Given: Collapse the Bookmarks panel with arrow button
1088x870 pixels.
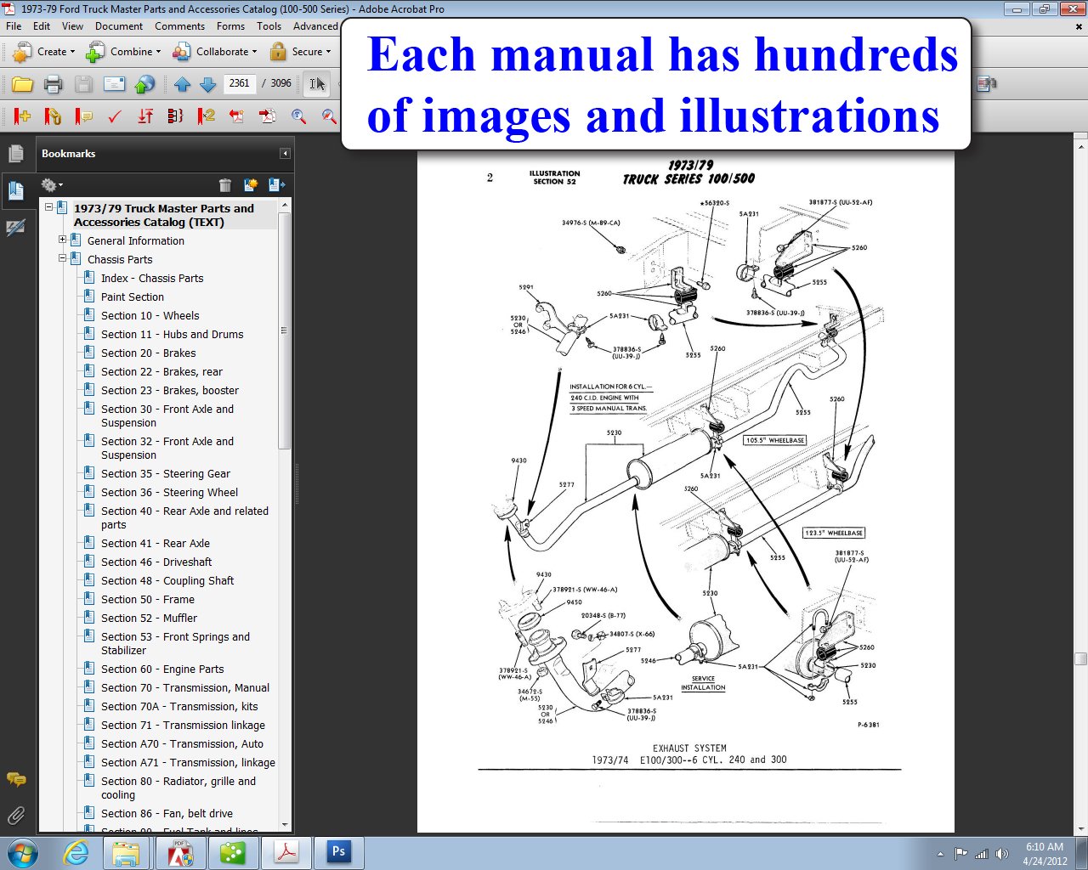Looking at the screenshot, I should (x=285, y=154).
